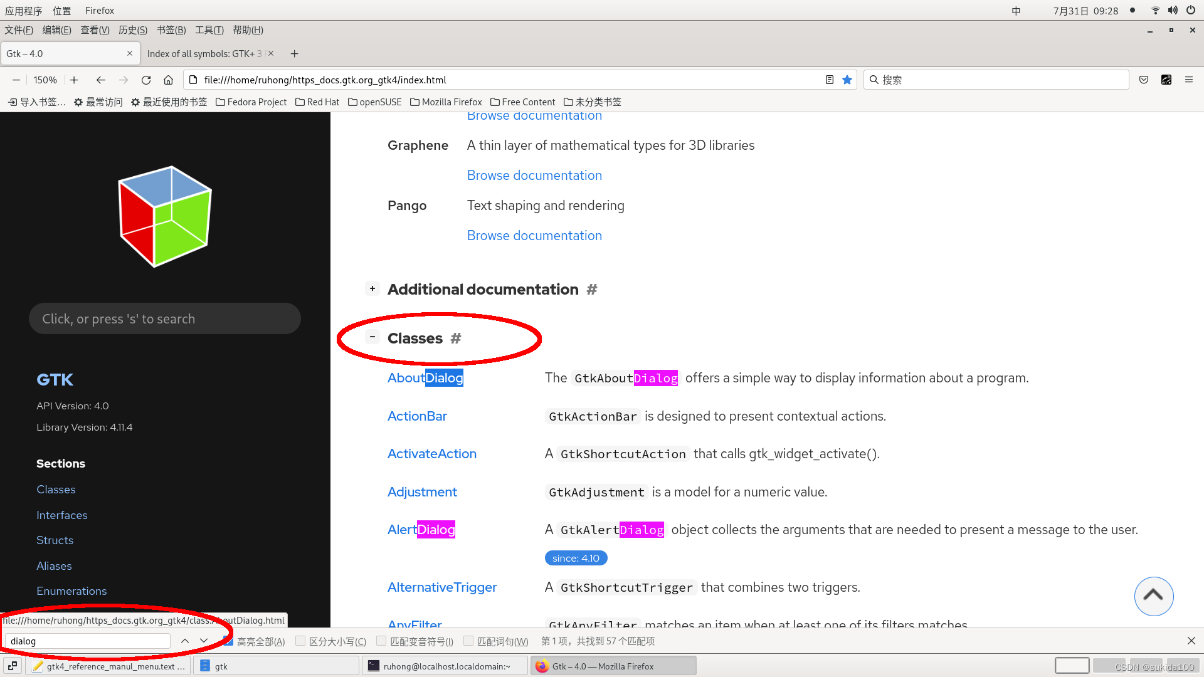
Task: Save the page to Pocket
Action: (x=1143, y=80)
